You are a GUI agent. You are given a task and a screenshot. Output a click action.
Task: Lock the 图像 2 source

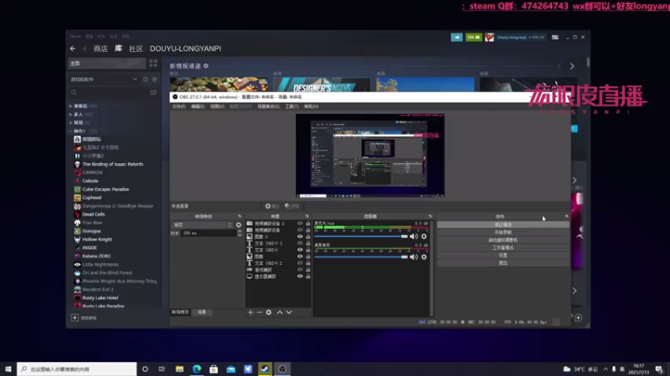(307, 236)
